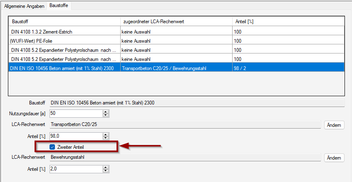Increase first Anteil 98,0 using up arrow

click(106, 134)
